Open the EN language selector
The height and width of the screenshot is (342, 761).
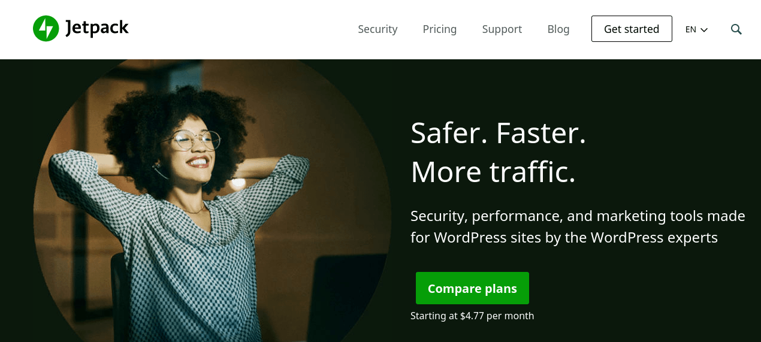point(696,29)
